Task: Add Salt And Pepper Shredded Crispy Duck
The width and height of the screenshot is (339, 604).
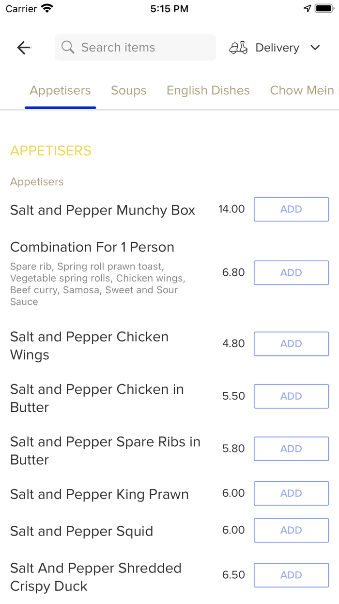Action: (x=291, y=575)
